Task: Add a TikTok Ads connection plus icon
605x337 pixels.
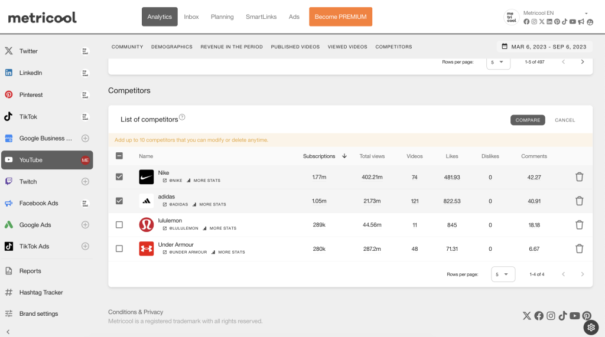Action: [85, 246]
